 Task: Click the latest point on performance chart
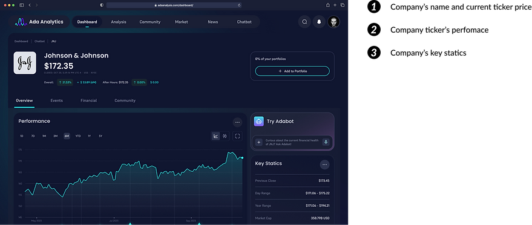tap(242, 158)
